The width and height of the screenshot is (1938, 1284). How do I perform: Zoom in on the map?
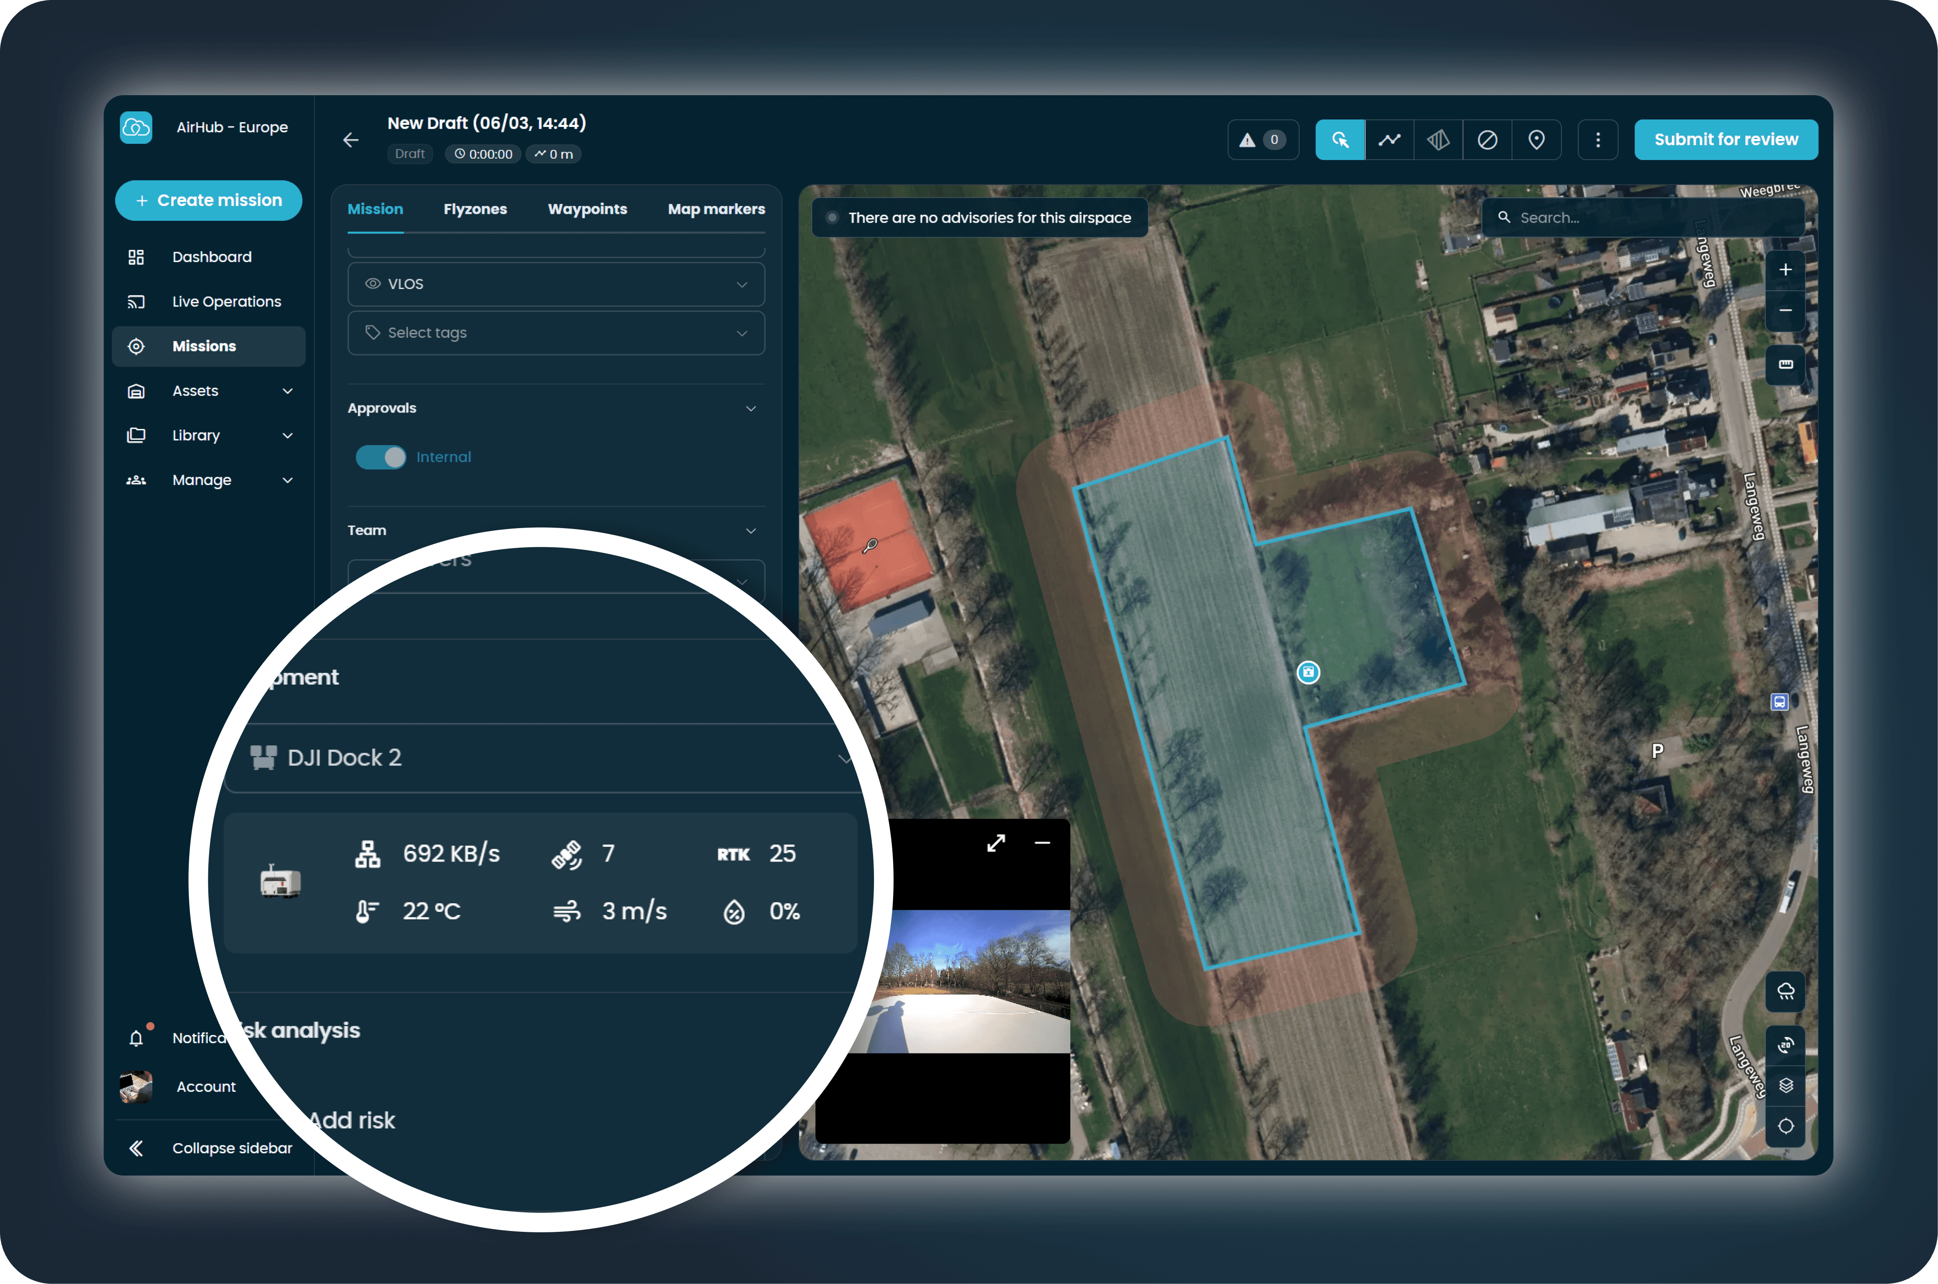click(x=1786, y=270)
